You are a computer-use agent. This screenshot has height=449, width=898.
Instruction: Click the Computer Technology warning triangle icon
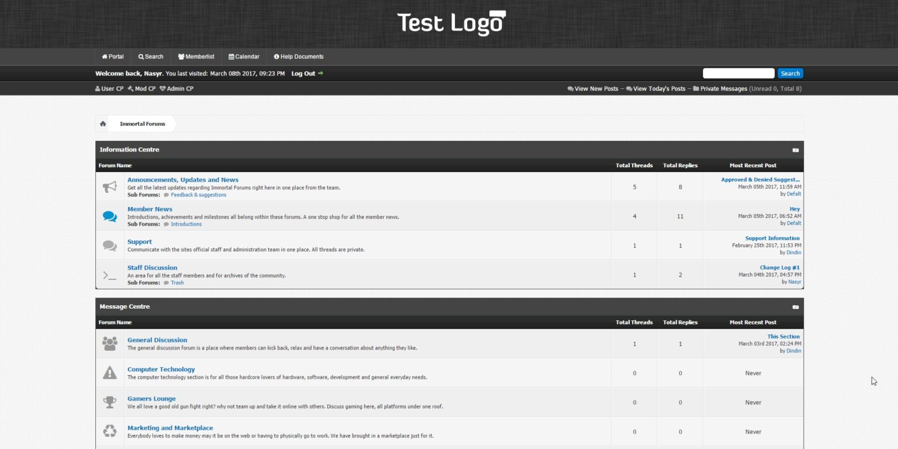click(x=110, y=372)
